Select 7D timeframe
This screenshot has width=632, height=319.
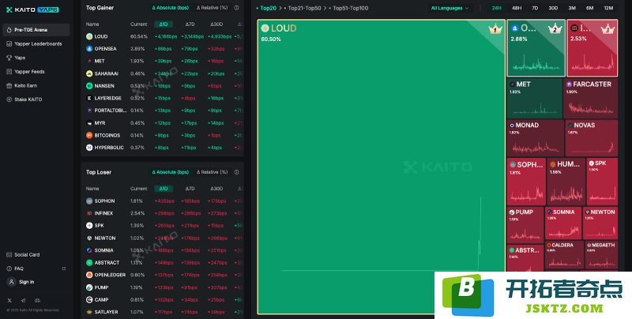(x=535, y=8)
